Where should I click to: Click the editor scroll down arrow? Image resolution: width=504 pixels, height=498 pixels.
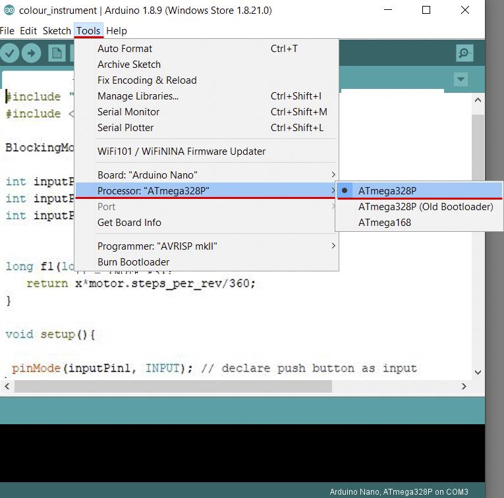478,372
